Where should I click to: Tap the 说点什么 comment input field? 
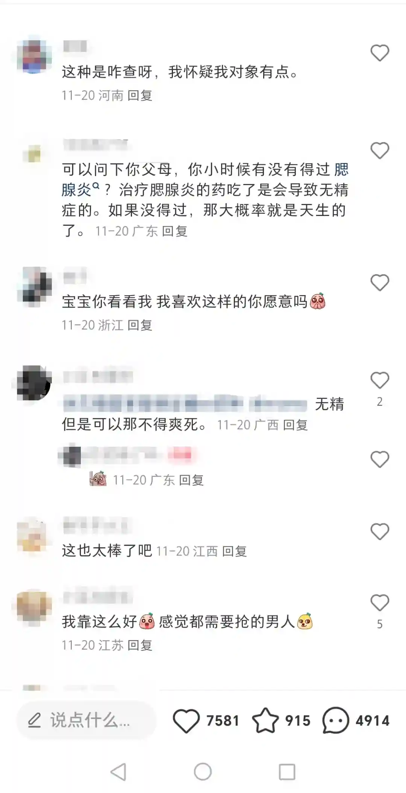point(86,720)
